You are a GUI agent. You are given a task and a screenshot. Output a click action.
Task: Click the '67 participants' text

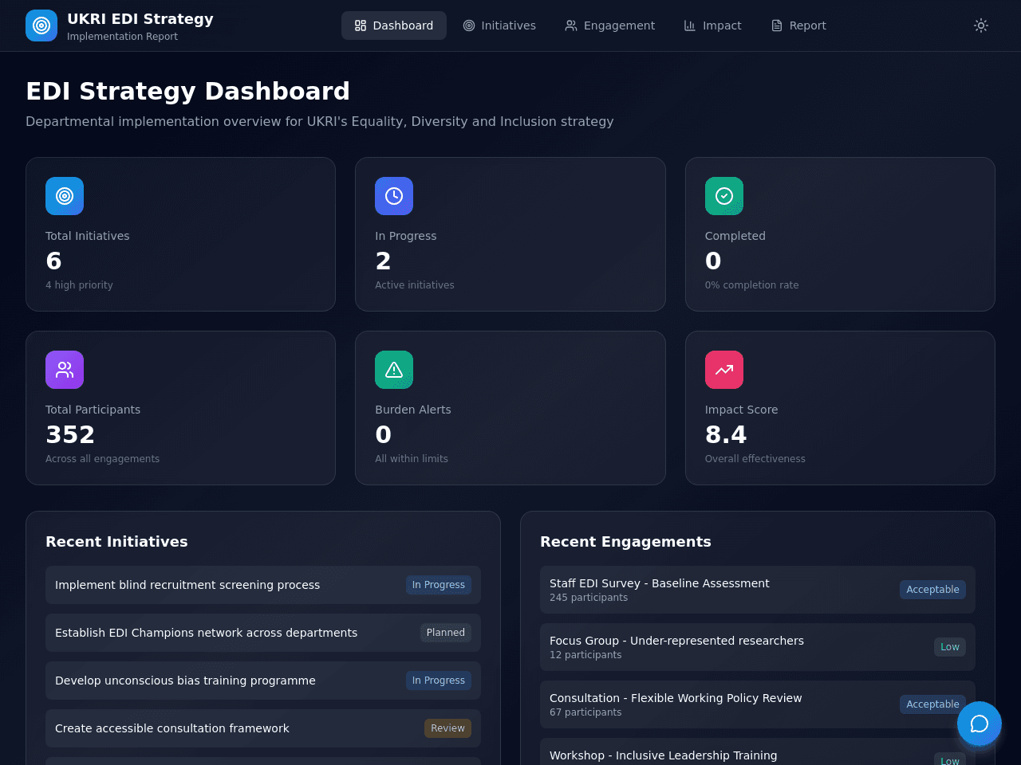585,712
